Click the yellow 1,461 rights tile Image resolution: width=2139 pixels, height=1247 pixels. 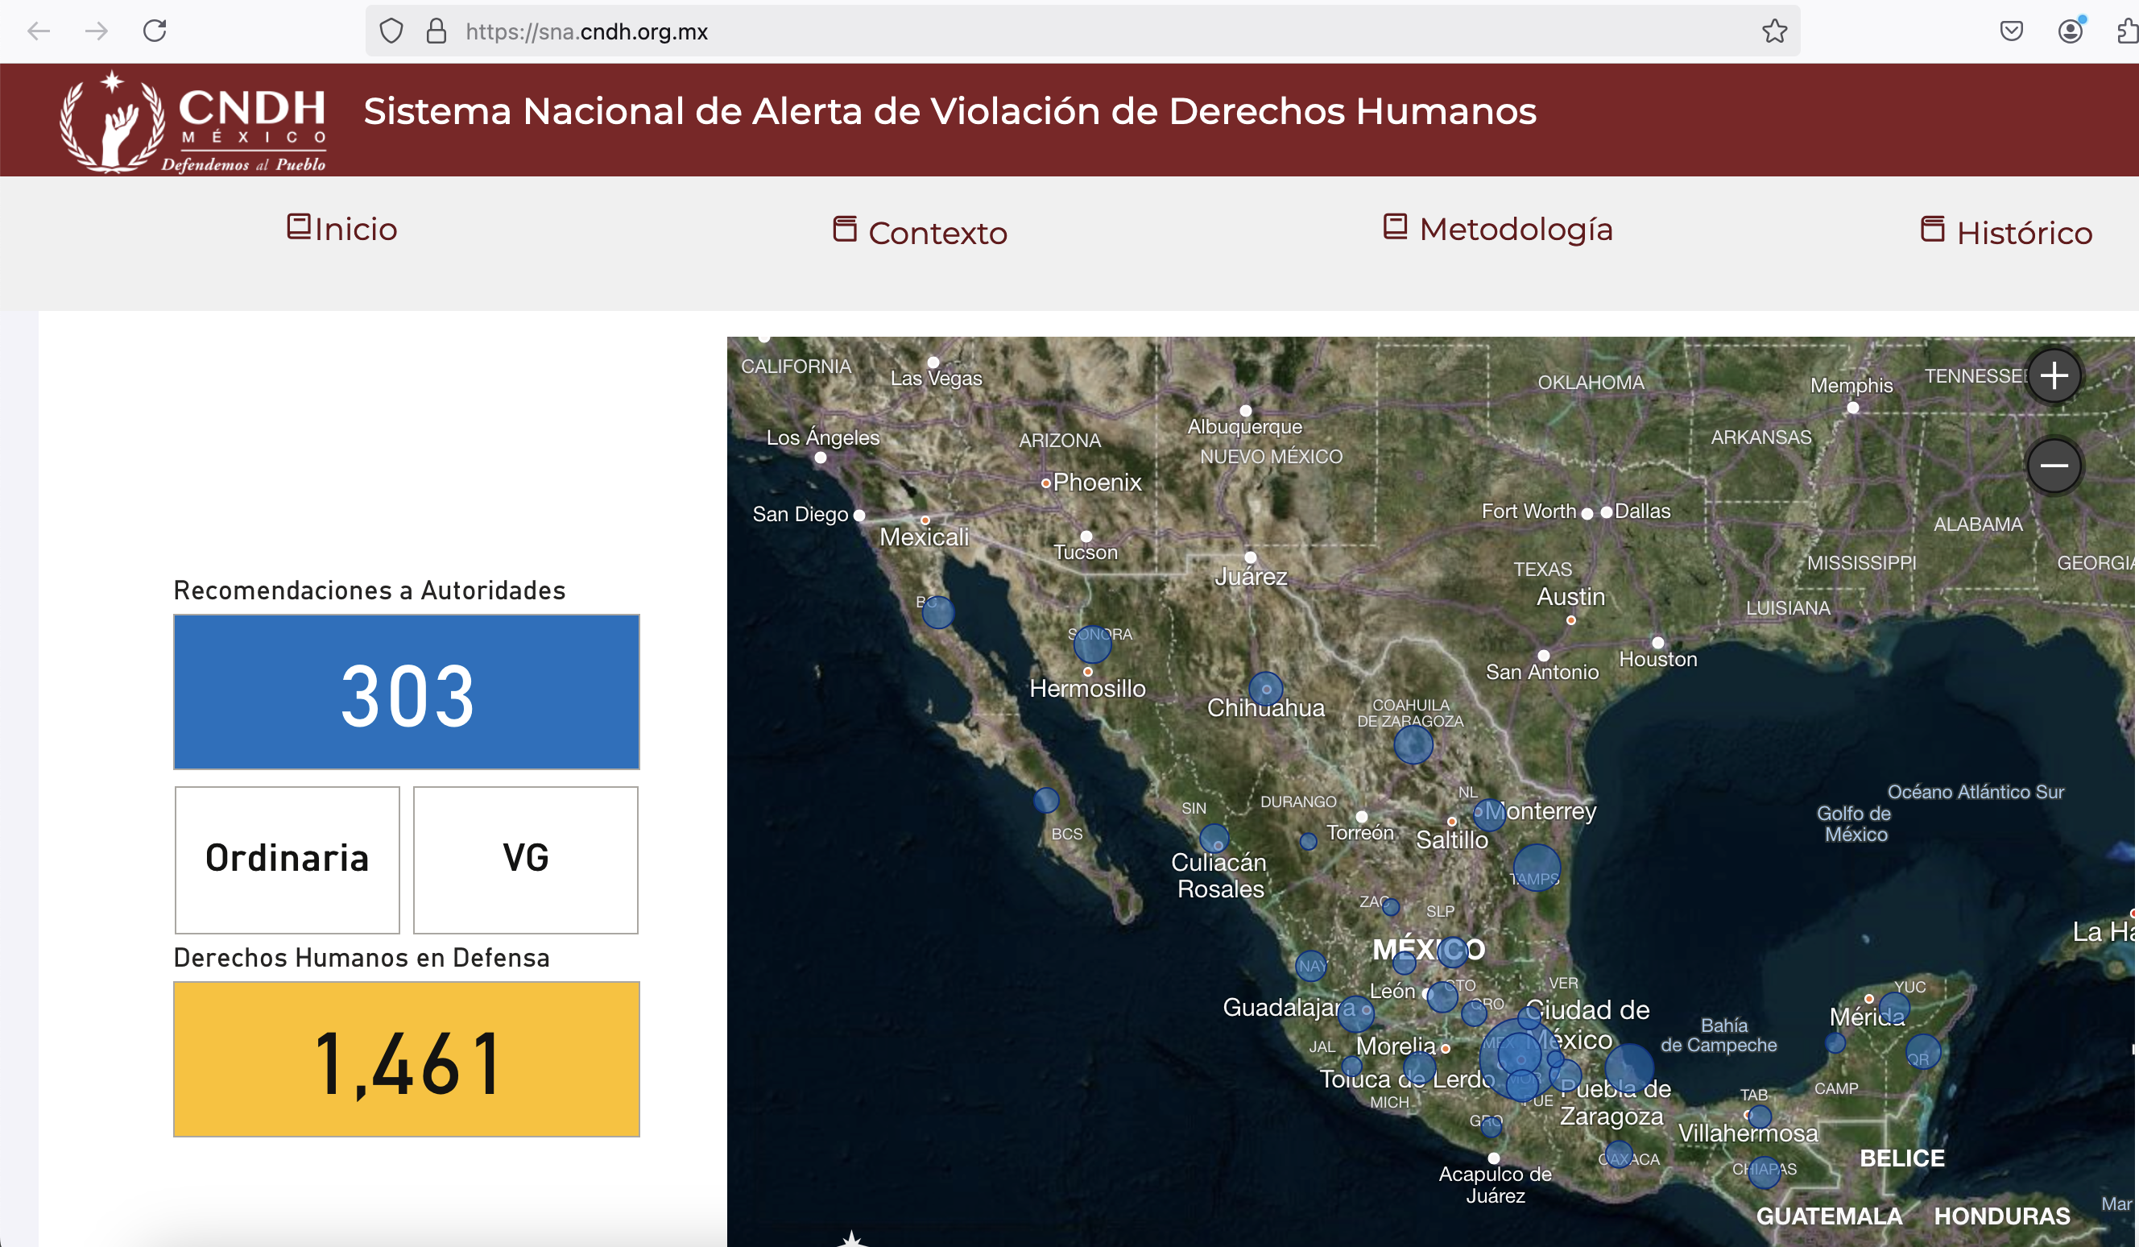pos(407,1059)
